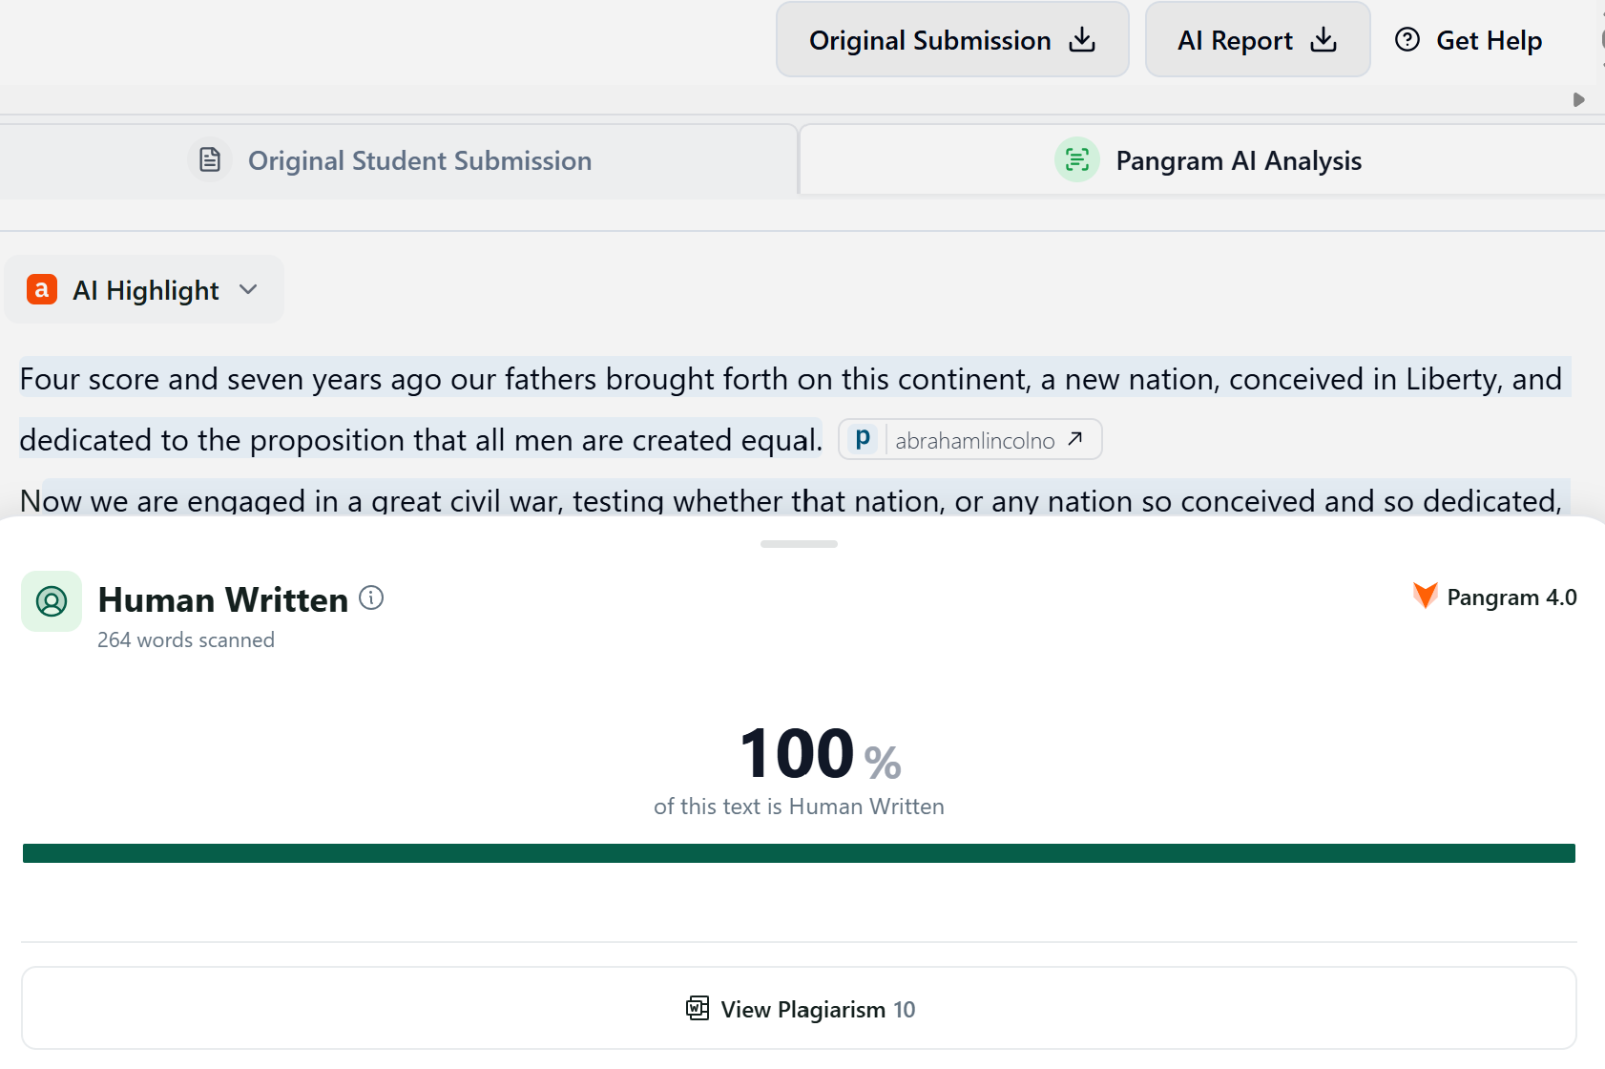1605x1069 pixels.
Task: Click 'of this text is Human Written'
Action: coord(799,807)
